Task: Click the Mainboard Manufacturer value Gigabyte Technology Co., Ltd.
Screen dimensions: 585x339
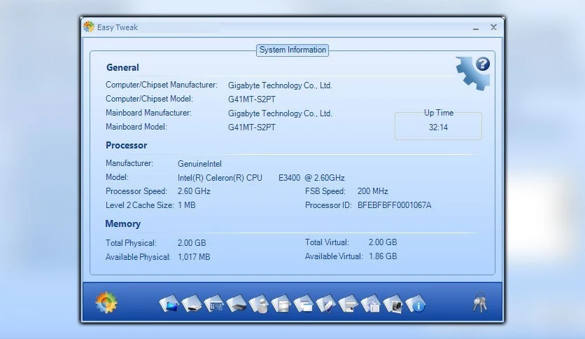Action: click(280, 113)
